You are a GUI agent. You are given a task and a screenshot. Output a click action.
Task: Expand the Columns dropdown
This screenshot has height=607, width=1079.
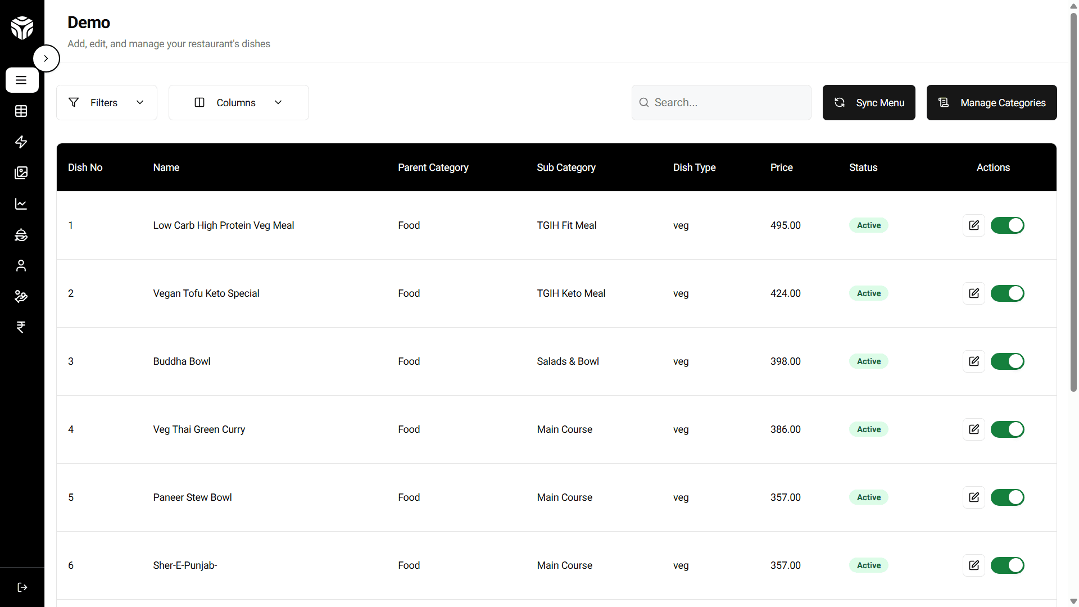coord(238,103)
